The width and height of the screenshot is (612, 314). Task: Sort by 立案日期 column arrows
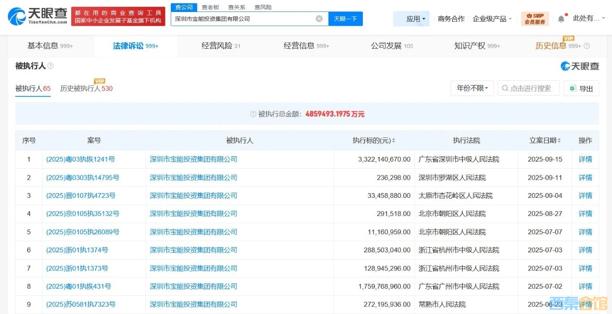click(559, 141)
